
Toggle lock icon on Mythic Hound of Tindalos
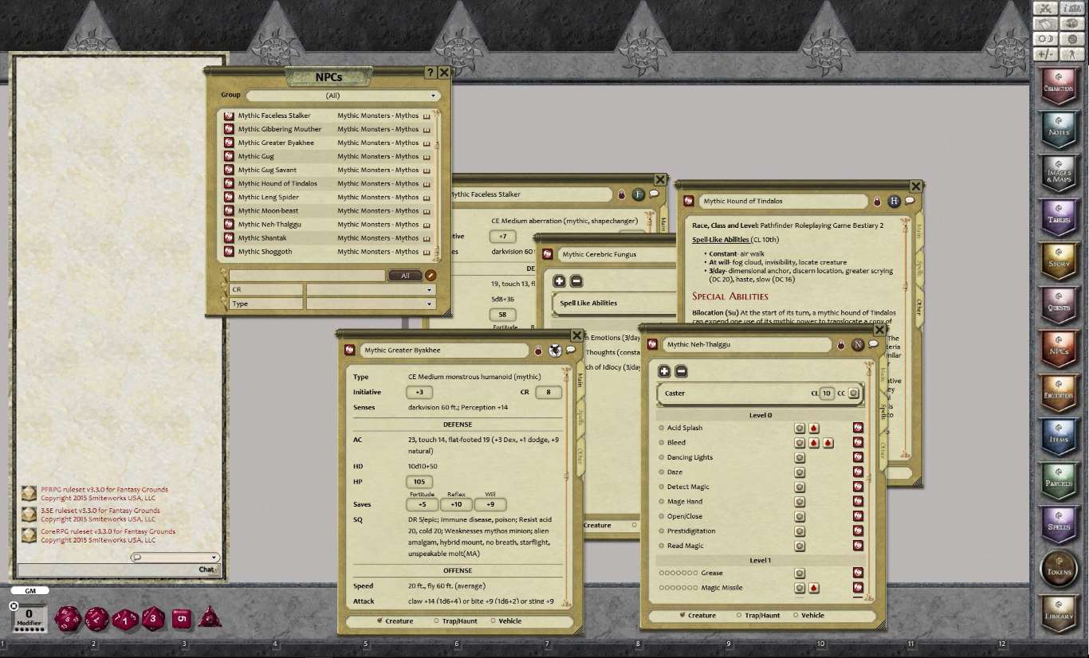coord(877,202)
